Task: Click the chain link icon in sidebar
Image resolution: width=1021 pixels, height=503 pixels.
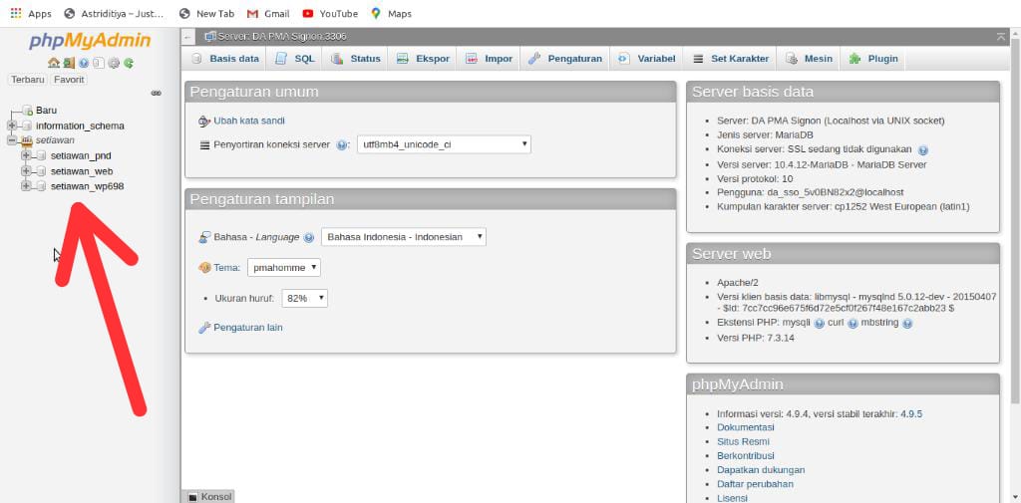Action: [157, 93]
